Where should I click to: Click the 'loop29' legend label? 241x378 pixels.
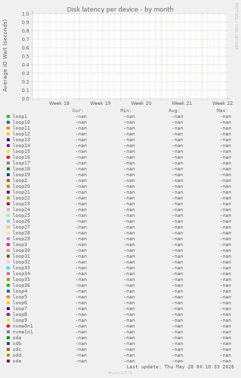tap(21, 239)
